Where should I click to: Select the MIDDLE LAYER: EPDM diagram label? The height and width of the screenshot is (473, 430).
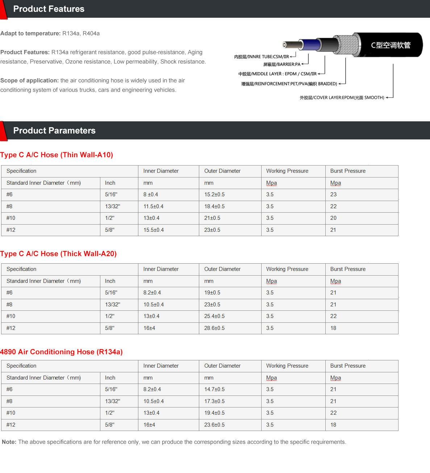tap(277, 74)
